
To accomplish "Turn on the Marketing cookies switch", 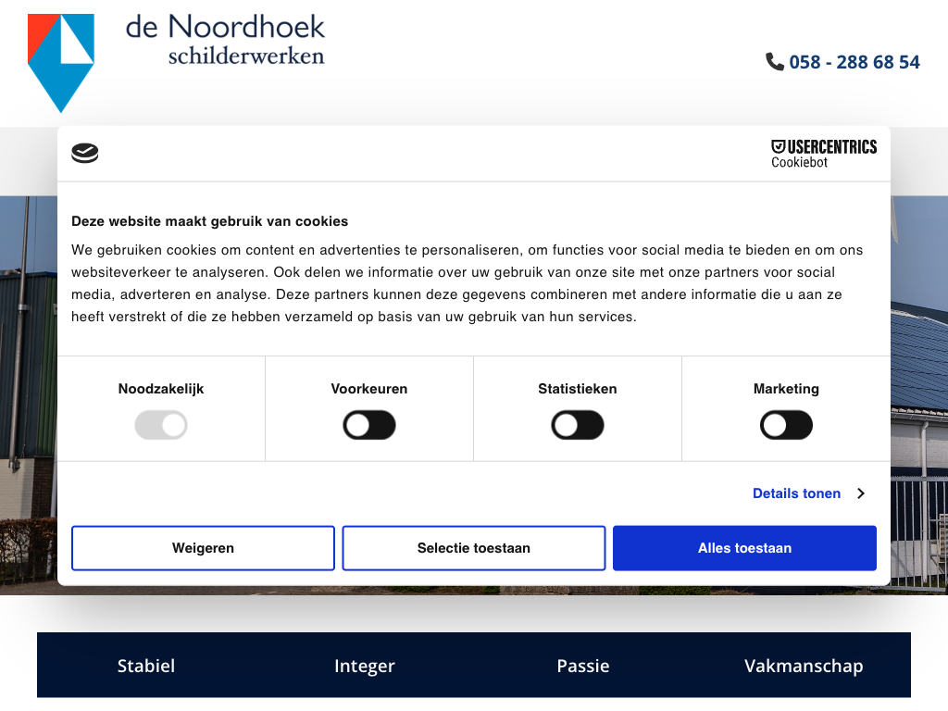I will point(786,426).
